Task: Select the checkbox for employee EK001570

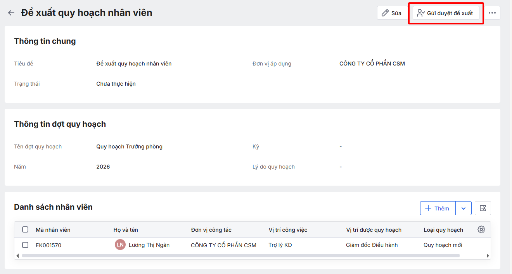Action: coord(25,245)
